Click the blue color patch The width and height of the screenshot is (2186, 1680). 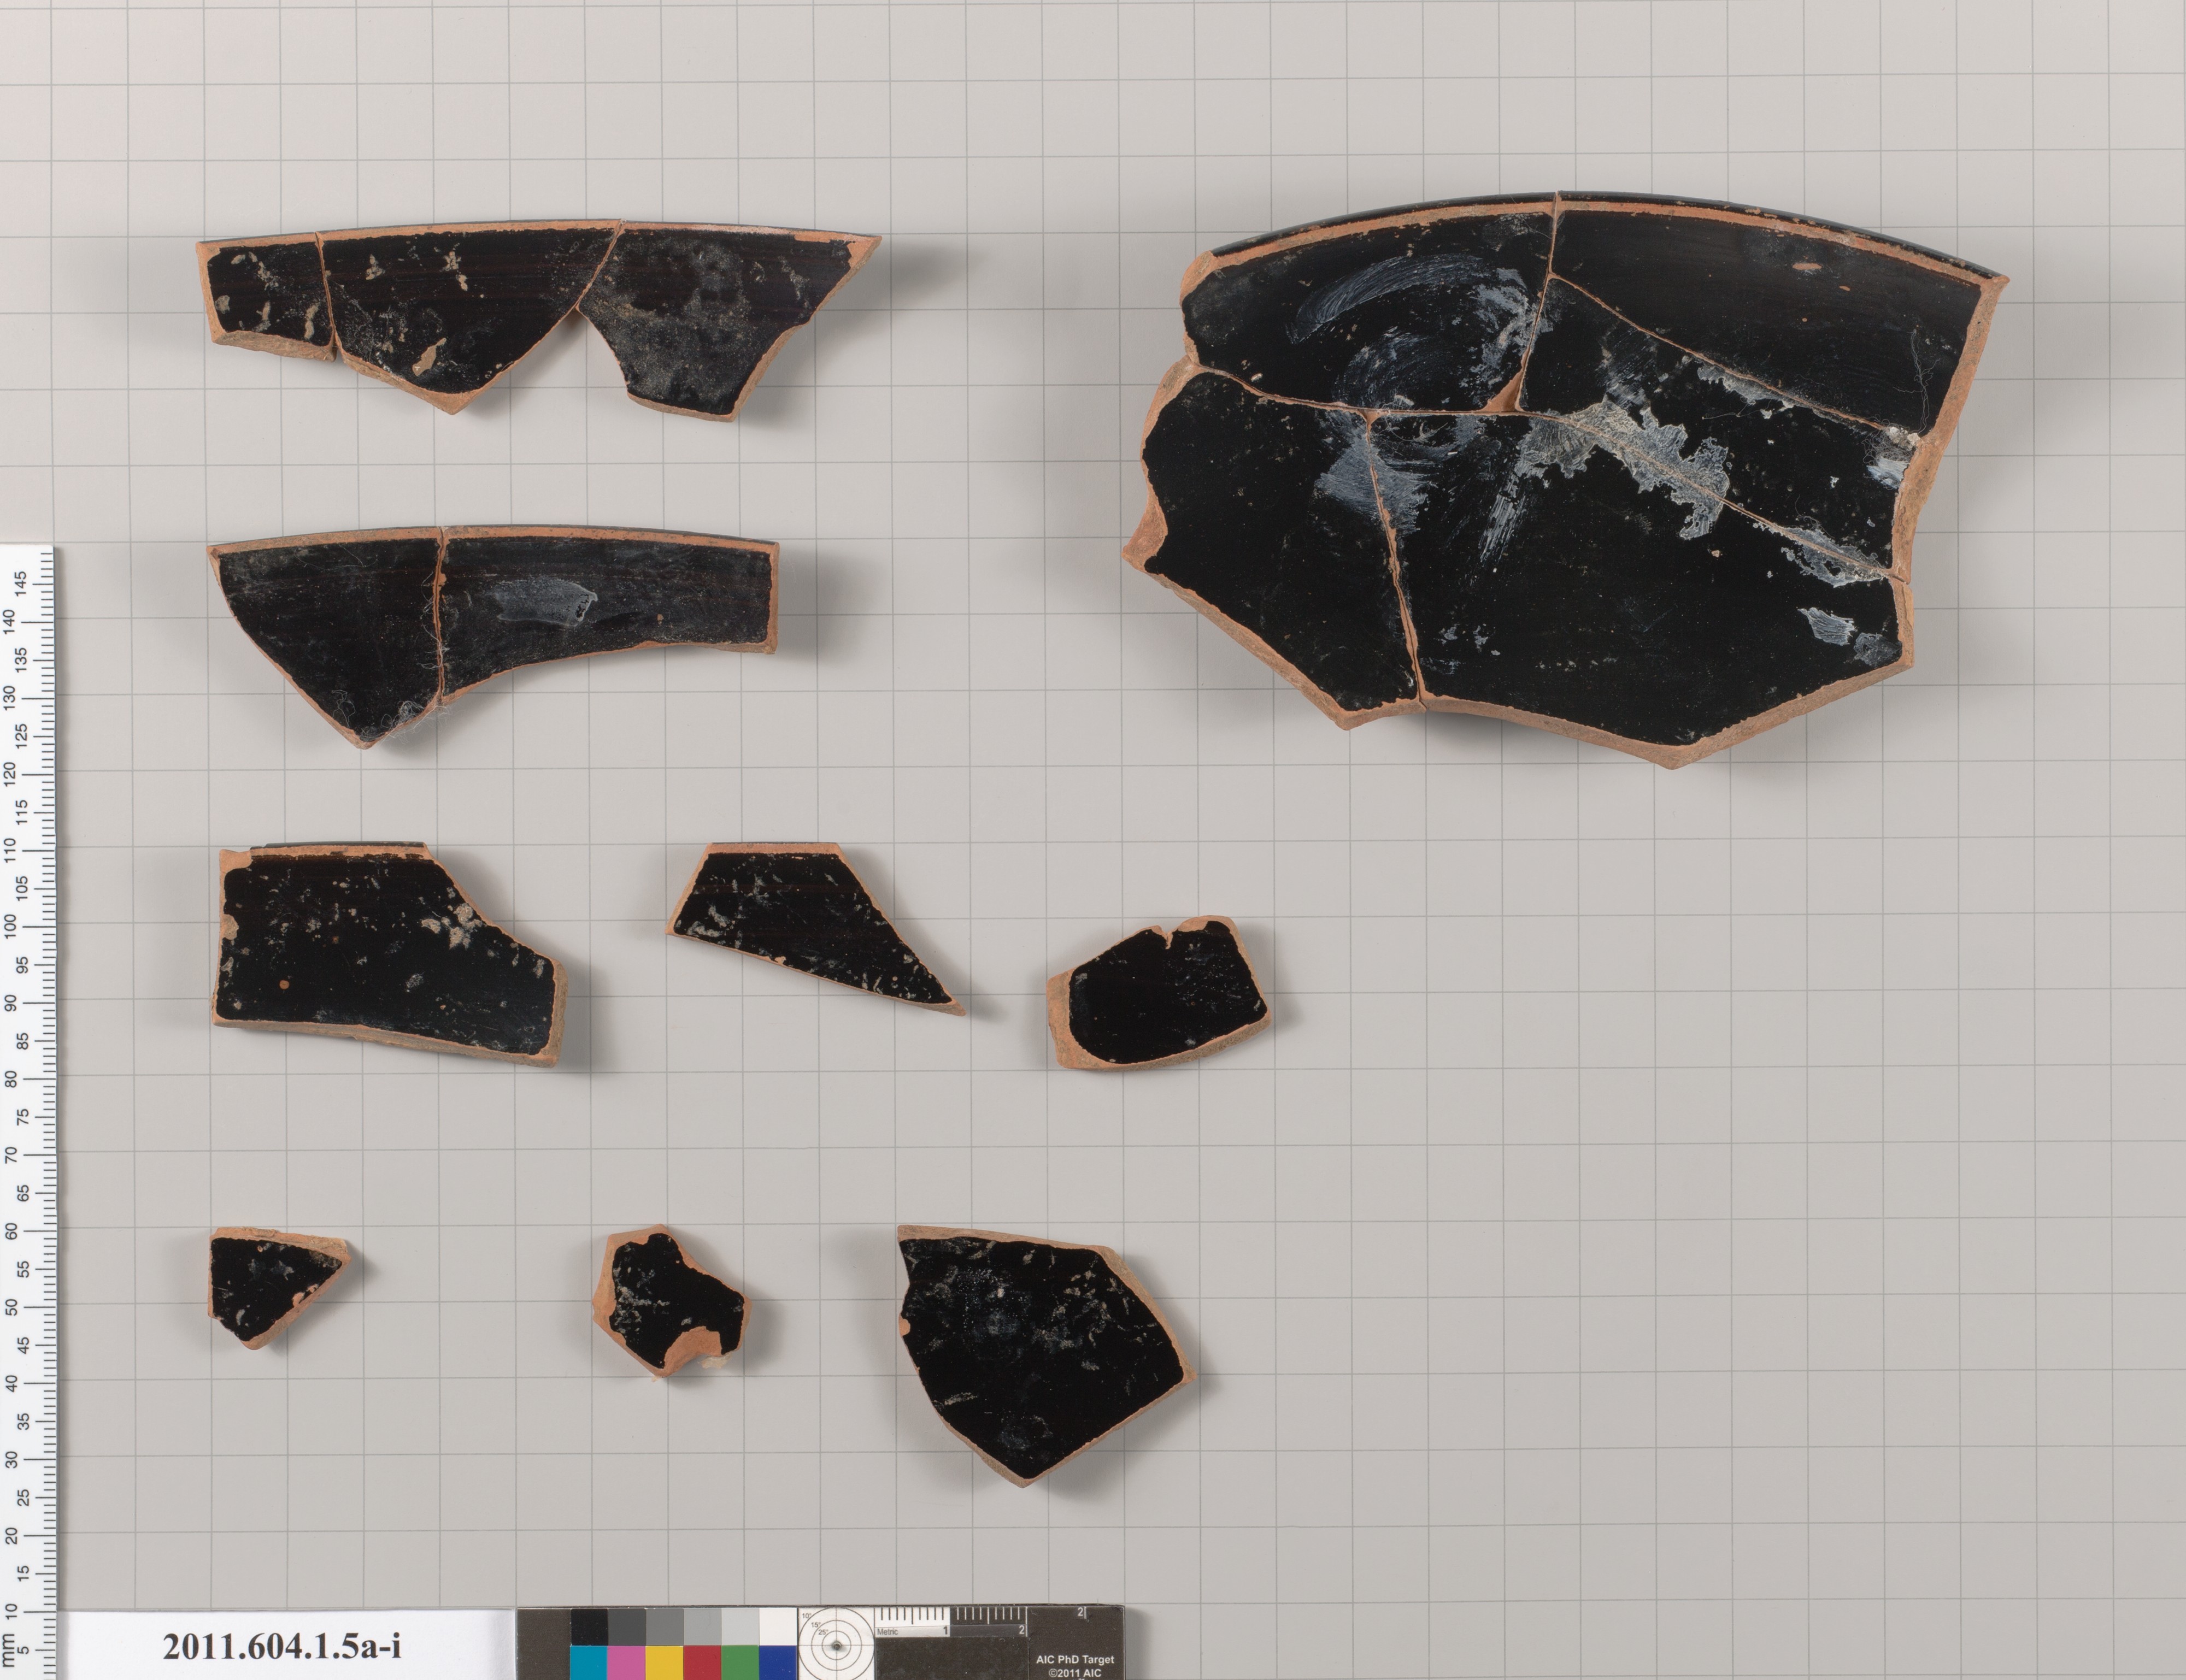(777, 1663)
